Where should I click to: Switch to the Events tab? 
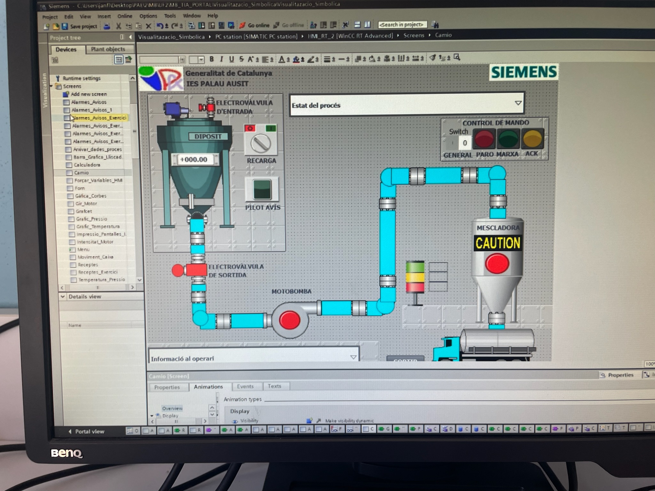[x=245, y=386]
